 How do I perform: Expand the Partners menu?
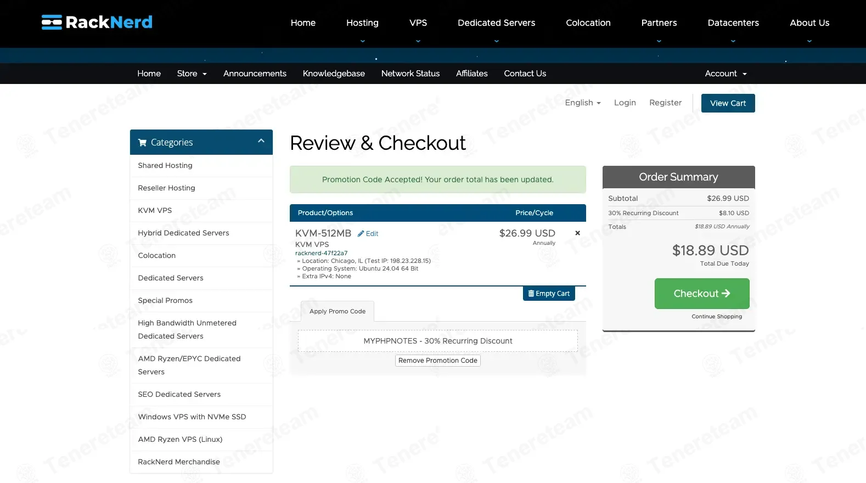[659, 23]
